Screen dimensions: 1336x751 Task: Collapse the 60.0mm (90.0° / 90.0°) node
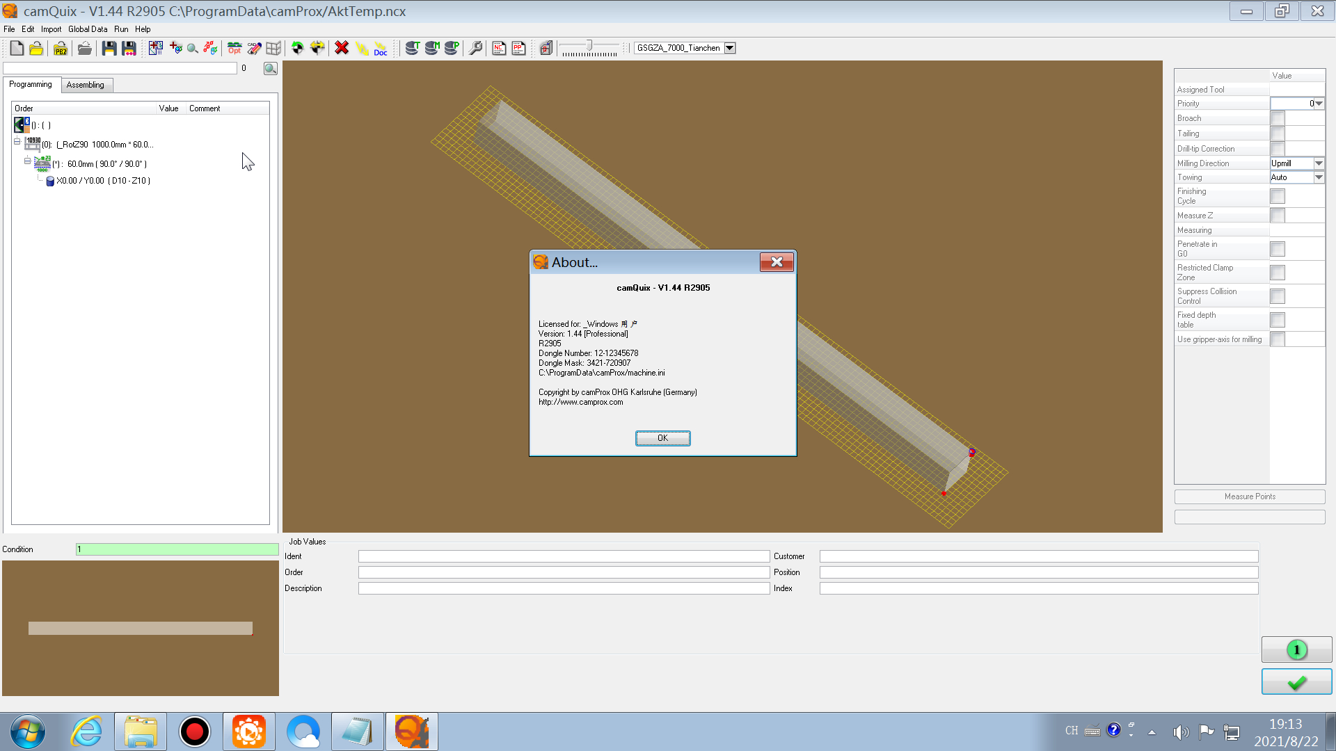(x=28, y=161)
